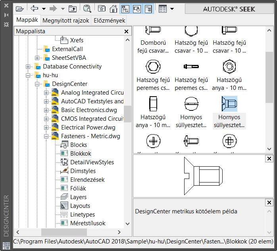Viewport: 277px width, 251px height.
Task: Open the Back history dropdown arrow
Action: click(x=44, y=9)
